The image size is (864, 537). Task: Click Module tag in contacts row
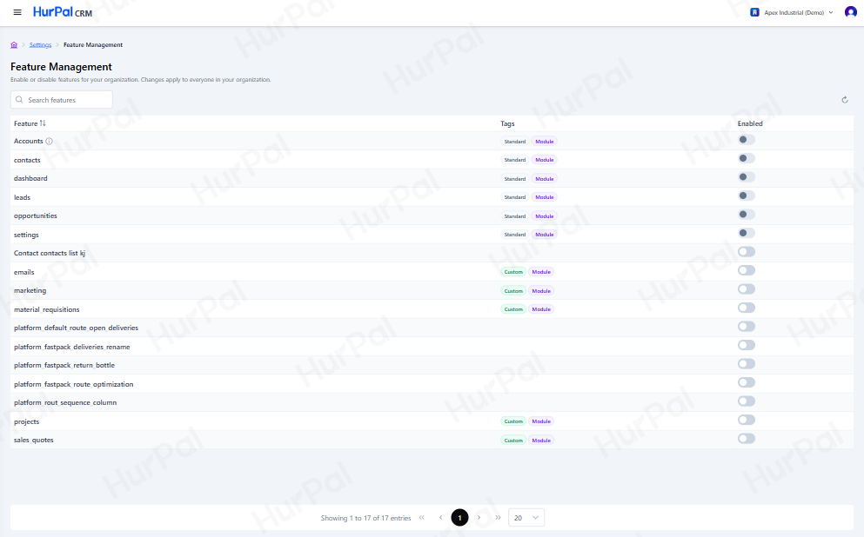point(545,160)
